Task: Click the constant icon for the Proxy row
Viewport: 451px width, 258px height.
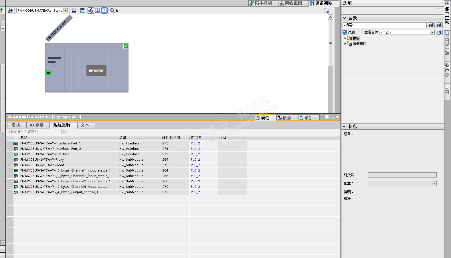Action: pos(16,160)
